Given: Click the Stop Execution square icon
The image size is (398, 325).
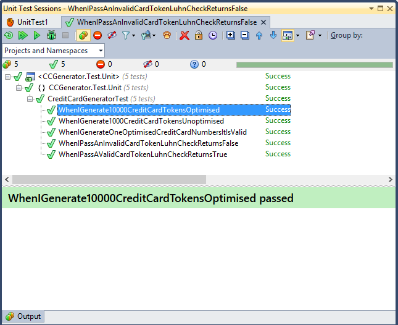Looking at the screenshot, I should [x=65, y=36].
